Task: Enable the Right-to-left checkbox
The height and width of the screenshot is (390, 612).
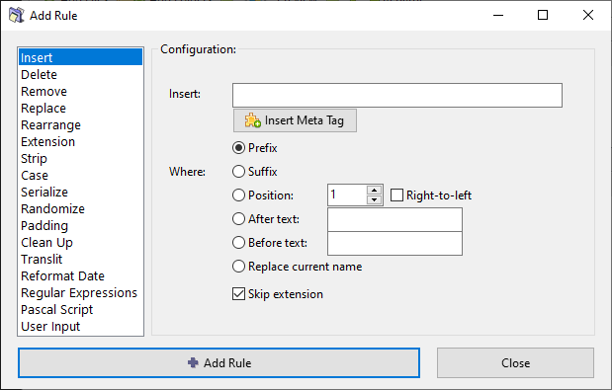Action: click(396, 195)
